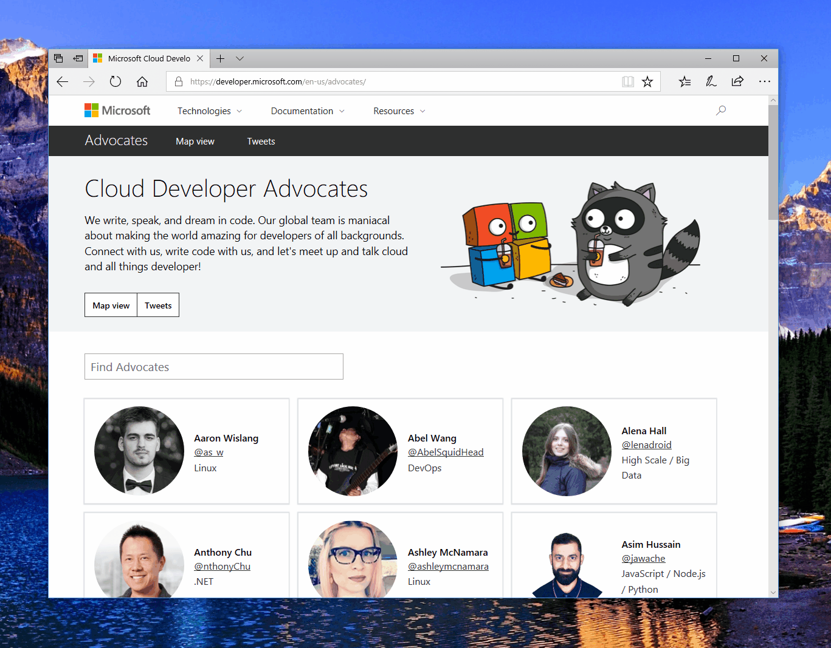Add page to favorites with star icon
This screenshot has width=831, height=648.
pos(647,82)
